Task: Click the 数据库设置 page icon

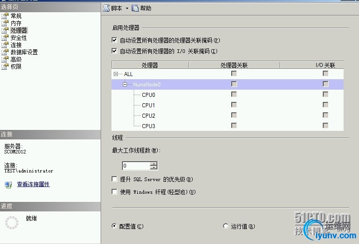Action: coord(5,52)
